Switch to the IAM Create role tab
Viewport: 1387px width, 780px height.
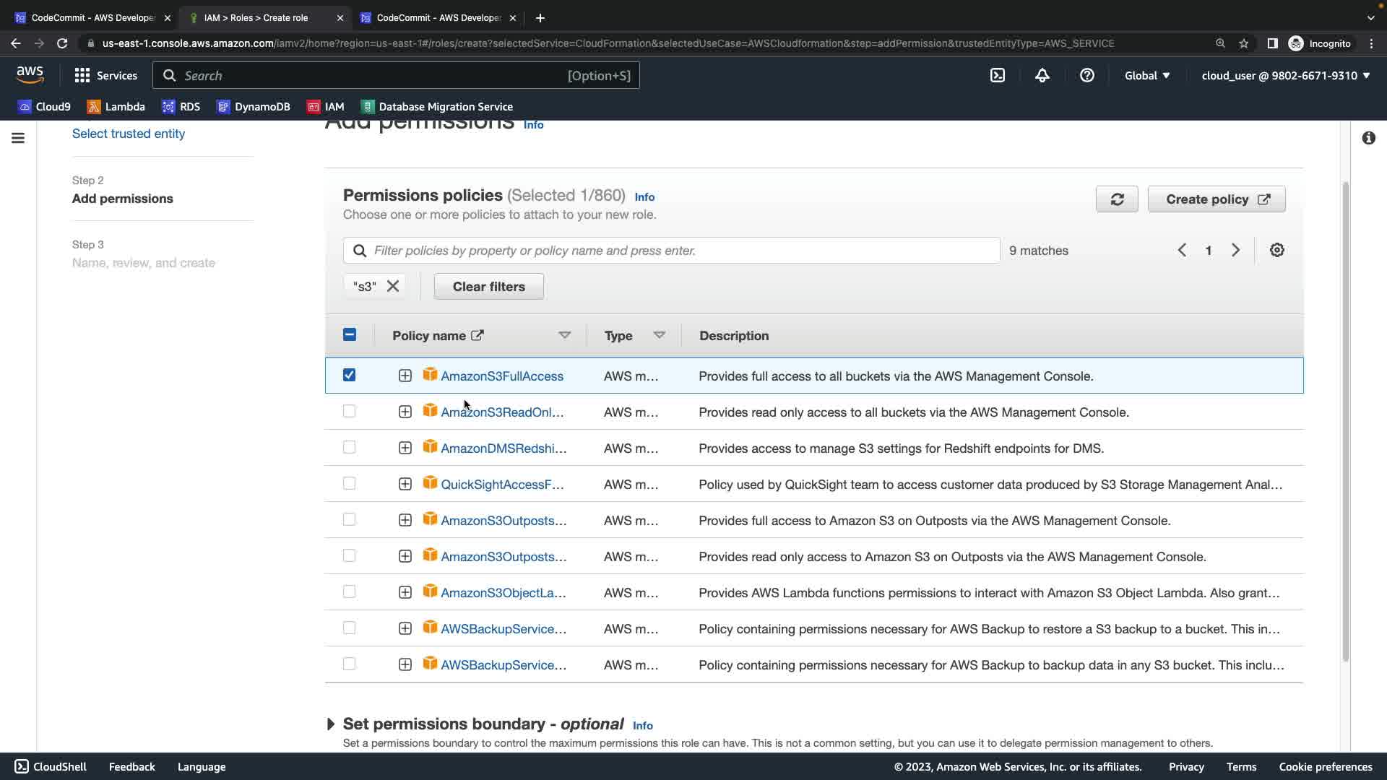tap(256, 17)
